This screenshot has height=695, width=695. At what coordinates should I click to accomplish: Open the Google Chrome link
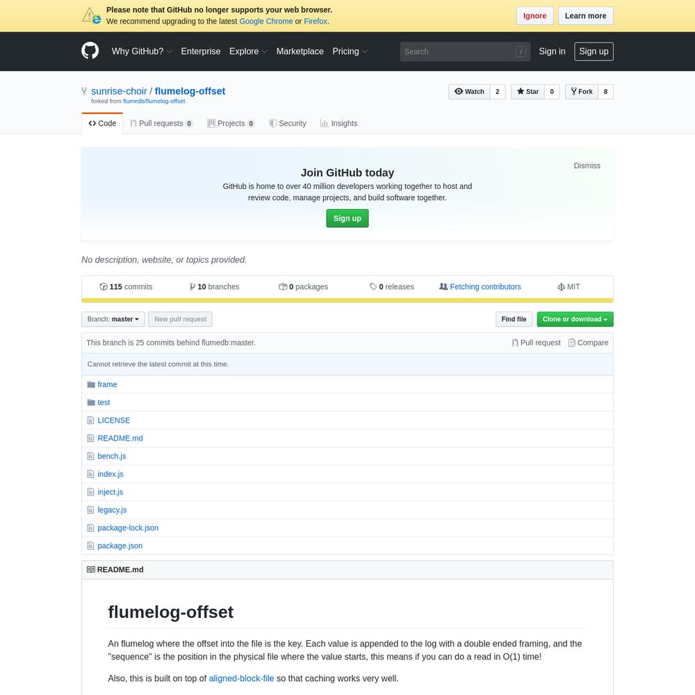point(266,22)
